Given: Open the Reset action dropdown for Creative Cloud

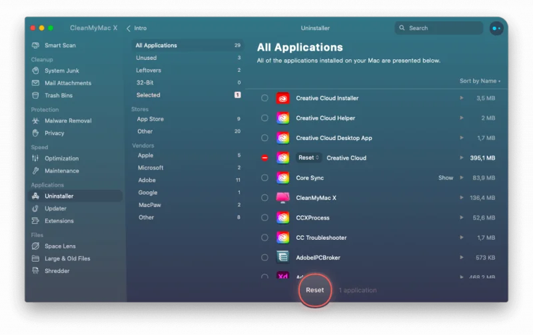Looking at the screenshot, I should pyautogui.click(x=308, y=158).
